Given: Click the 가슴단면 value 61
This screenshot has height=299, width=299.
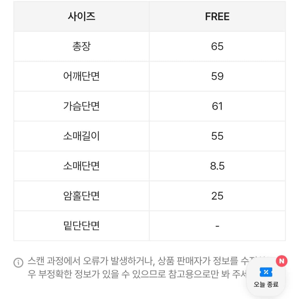Looking at the screenshot, I should point(217,106).
